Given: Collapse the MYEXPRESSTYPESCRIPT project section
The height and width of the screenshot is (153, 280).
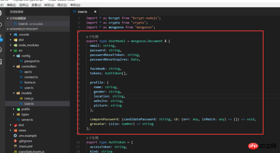Looking at the screenshot, I should pos(8,29).
